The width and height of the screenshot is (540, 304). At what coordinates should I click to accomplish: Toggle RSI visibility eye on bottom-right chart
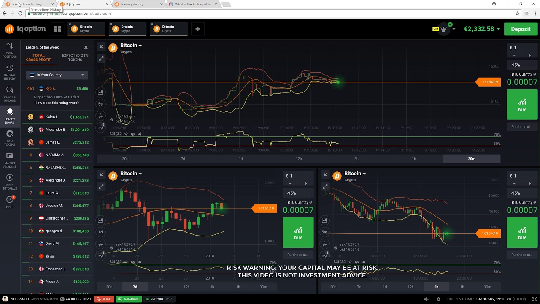pos(356,262)
